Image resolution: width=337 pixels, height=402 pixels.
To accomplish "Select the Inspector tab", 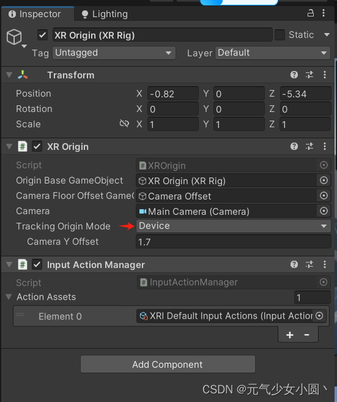I will (35, 14).
